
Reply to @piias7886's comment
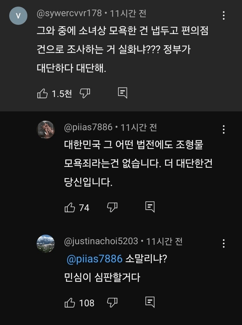pyautogui.click(x=150, y=207)
